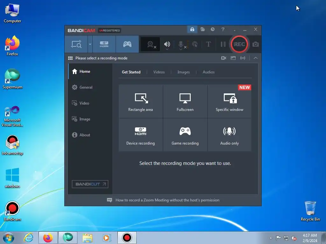Image resolution: width=326 pixels, height=244 pixels.
Task: Open Windows Media Player in taskbar
Action: [x=107, y=238]
